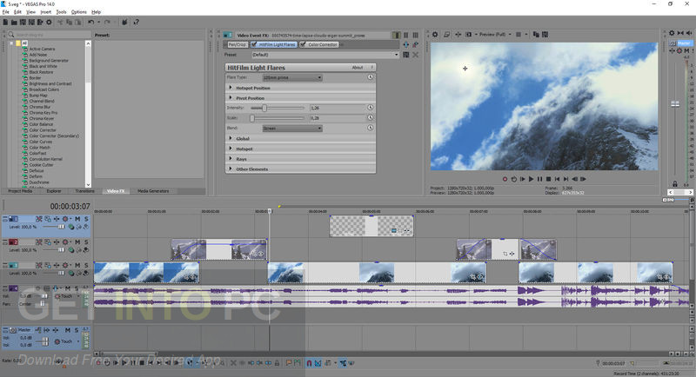Save the preset in Video Event FX panel

click(x=405, y=55)
